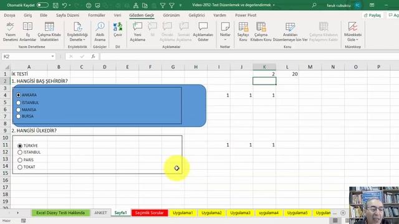The image size is (399, 224).
Task: Switch to the Ekle tab
Action: (x=44, y=15)
